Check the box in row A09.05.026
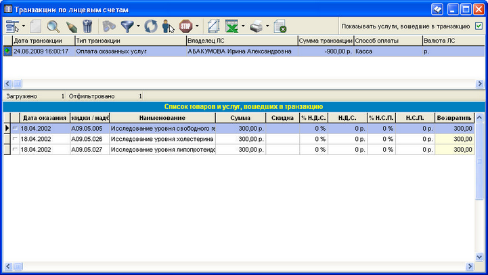This screenshot has width=488, height=275. click(15, 139)
